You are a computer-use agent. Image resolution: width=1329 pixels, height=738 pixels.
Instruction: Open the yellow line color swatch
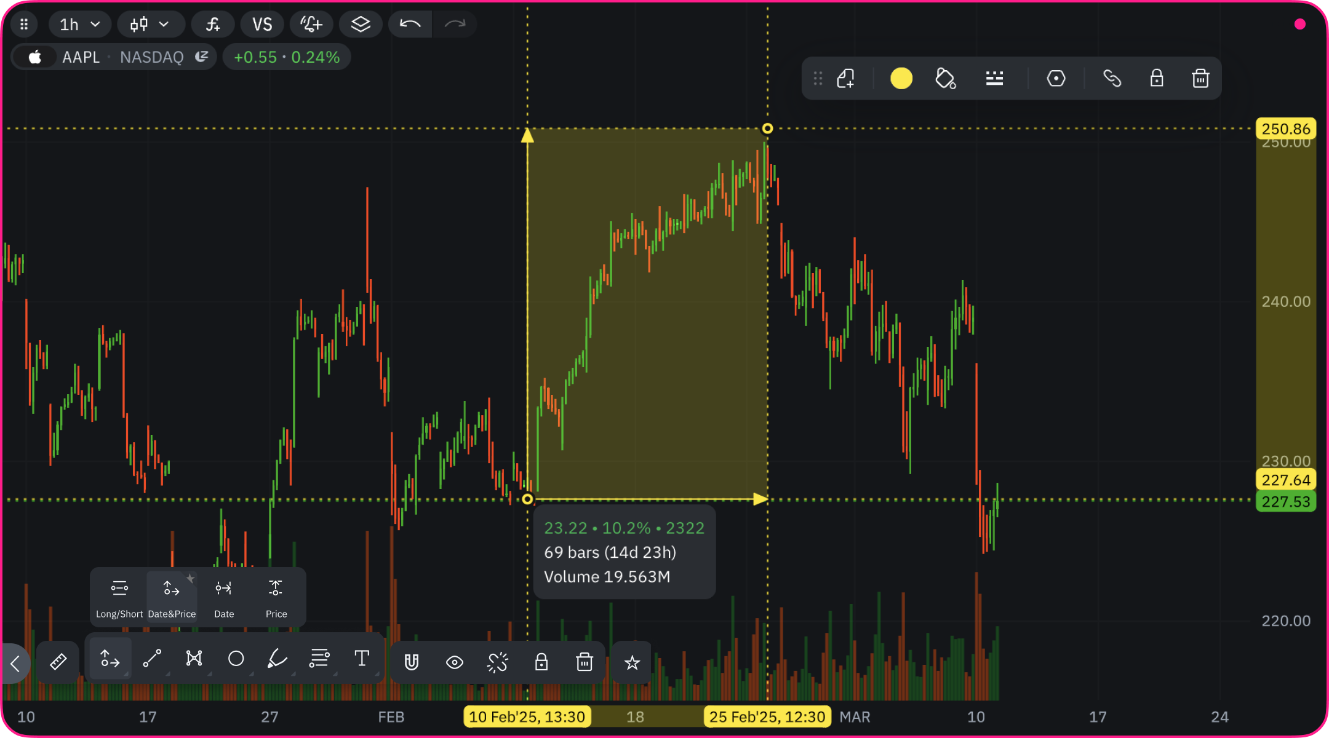click(x=901, y=79)
